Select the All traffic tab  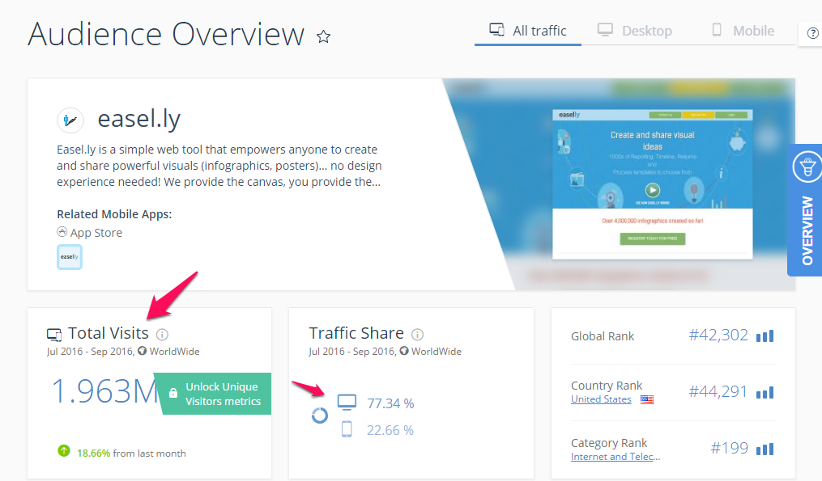(x=528, y=31)
